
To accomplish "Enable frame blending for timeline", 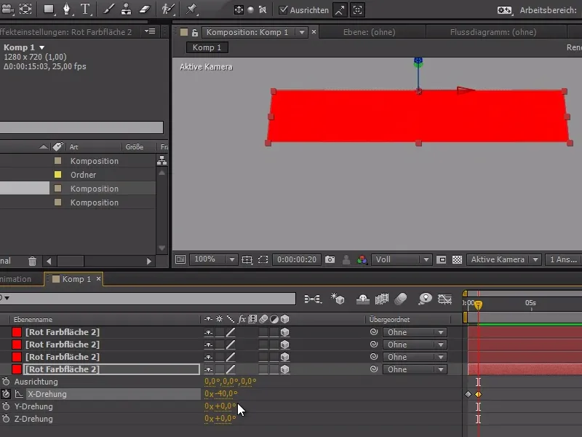I will tap(381, 299).
